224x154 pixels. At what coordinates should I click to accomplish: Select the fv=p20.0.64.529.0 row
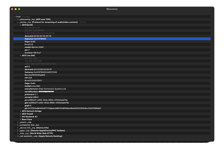pyautogui.click(x=112, y=80)
